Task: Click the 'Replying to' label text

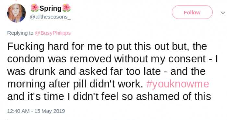Action: (20, 33)
